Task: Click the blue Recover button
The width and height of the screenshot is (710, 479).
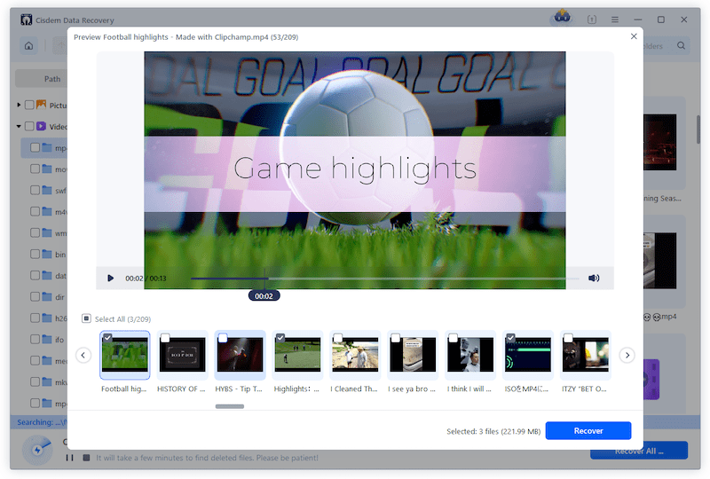Action: coord(588,430)
